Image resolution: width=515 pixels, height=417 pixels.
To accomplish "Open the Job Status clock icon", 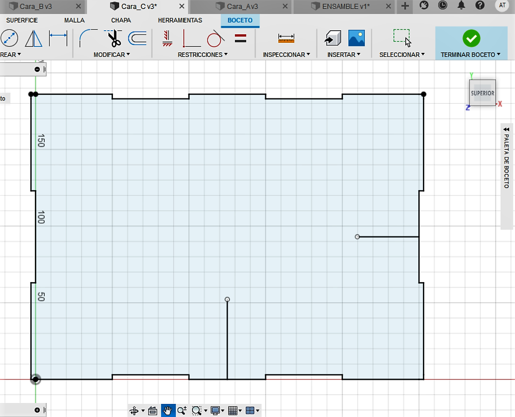I will (x=442, y=5).
